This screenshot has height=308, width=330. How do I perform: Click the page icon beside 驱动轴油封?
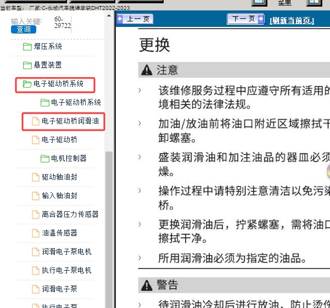point(36,177)
